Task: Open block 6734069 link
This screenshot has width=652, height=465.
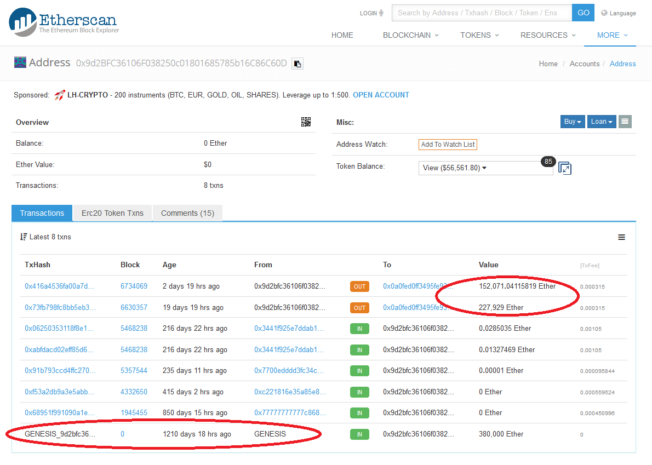Action: coord(134,286)
